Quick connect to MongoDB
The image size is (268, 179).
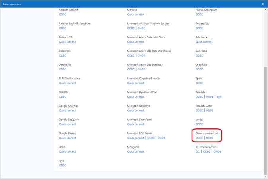136,151
